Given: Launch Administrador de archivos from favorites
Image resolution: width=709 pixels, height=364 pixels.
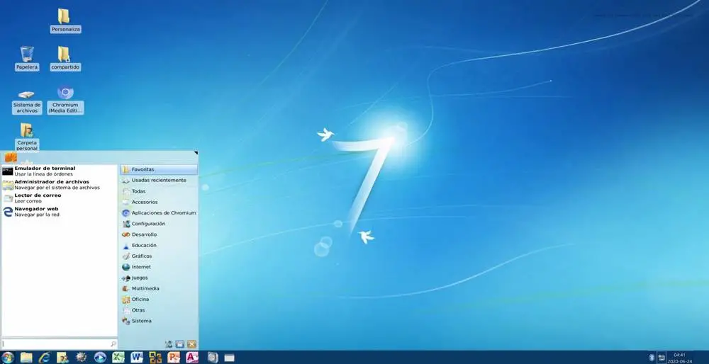Looking at the screenshot, I should tap(59, 185).
